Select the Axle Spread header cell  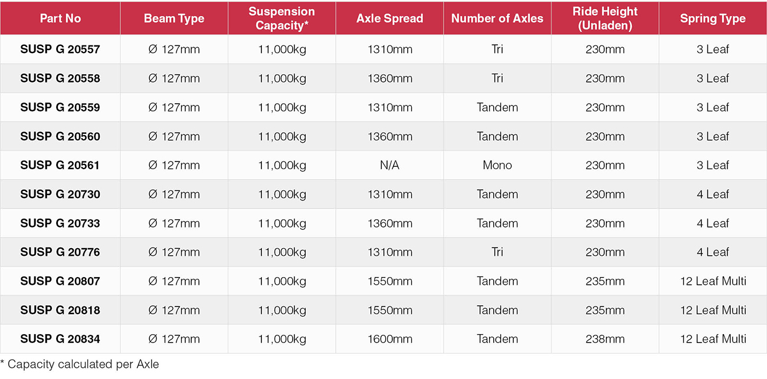pos(389,18)
